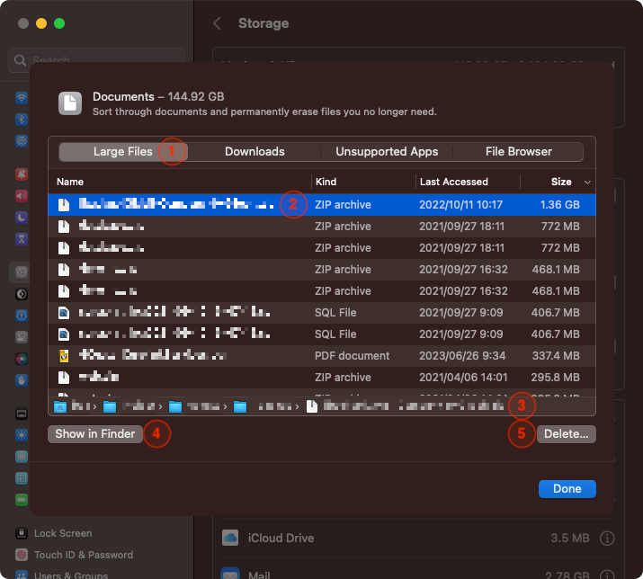Select the Network globe icon in sidebar
Viewport: 643px width, 579px height.
22,141
